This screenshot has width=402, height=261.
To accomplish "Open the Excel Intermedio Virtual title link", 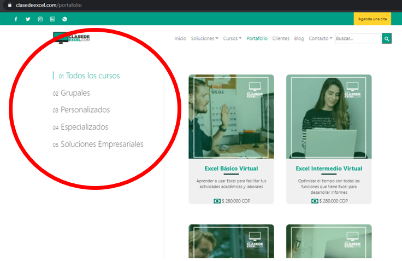I will [x=329, y=169].
